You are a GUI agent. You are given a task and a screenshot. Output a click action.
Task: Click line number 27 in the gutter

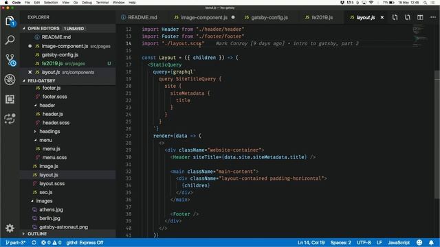tap(129, 136)
